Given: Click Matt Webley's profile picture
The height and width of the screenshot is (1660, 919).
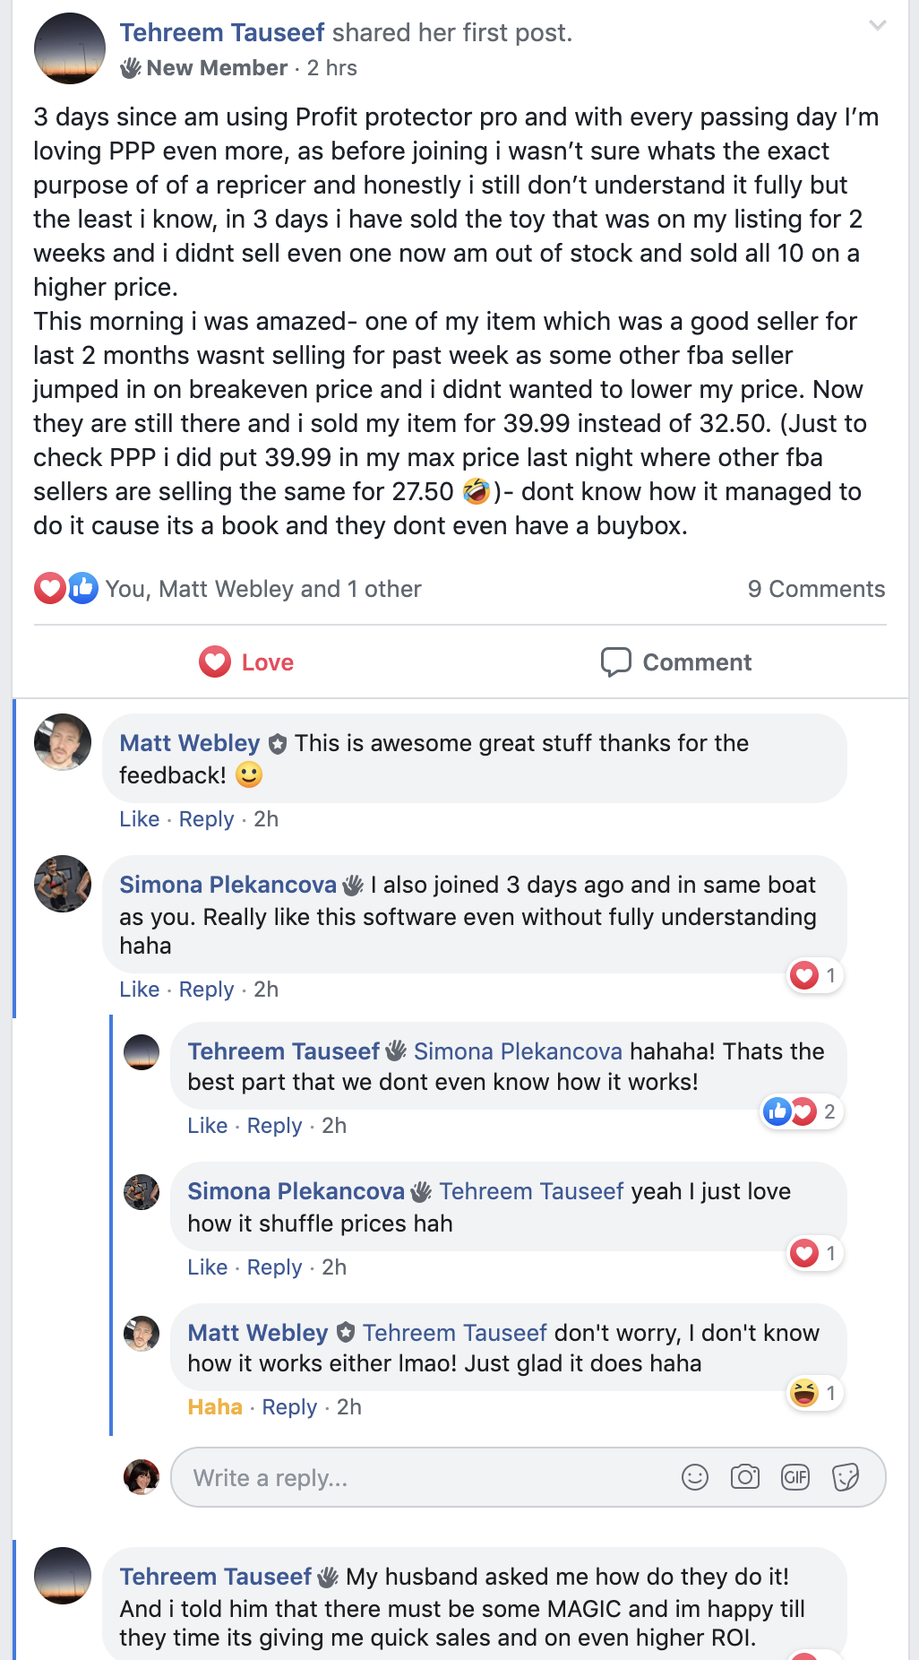Looking at the screenshot, I should click(63, 742).
